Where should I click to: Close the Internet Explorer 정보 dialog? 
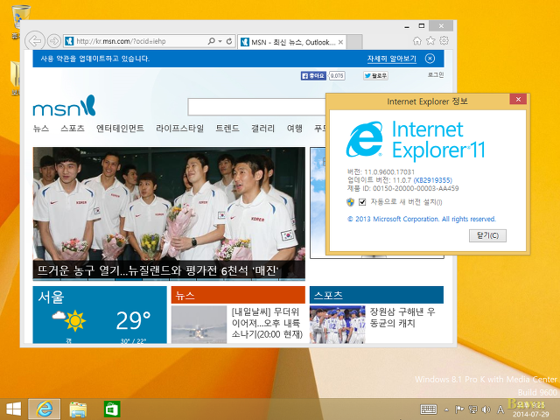[x=518, y=99]
